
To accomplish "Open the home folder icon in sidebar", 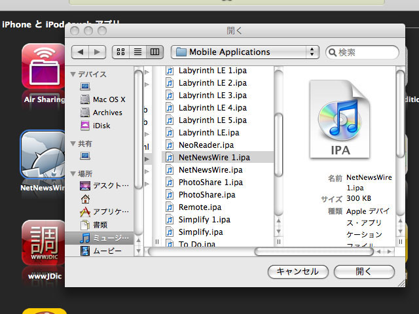I will coord(85,199).
